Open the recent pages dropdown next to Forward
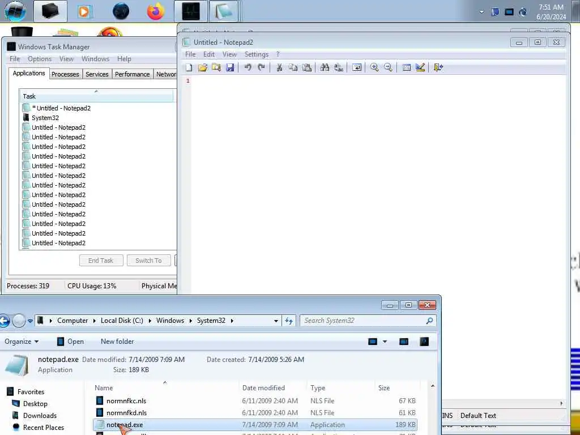This screenshot has width=580, height=435. point(31,321)
